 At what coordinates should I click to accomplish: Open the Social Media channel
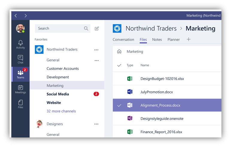pyautogui.click(x=58, y=94)
